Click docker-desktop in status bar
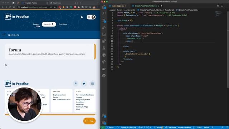Image resolution: width=229 pixels, height=129 pixels. click(x=184, y=128)
